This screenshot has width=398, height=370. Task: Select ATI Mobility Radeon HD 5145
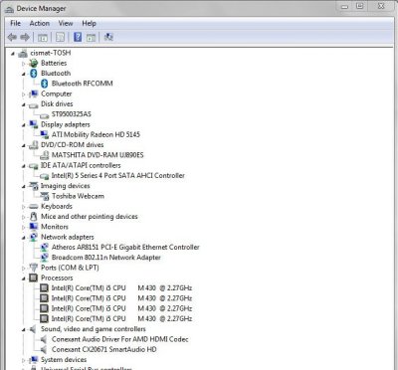(x=96, y=134)
